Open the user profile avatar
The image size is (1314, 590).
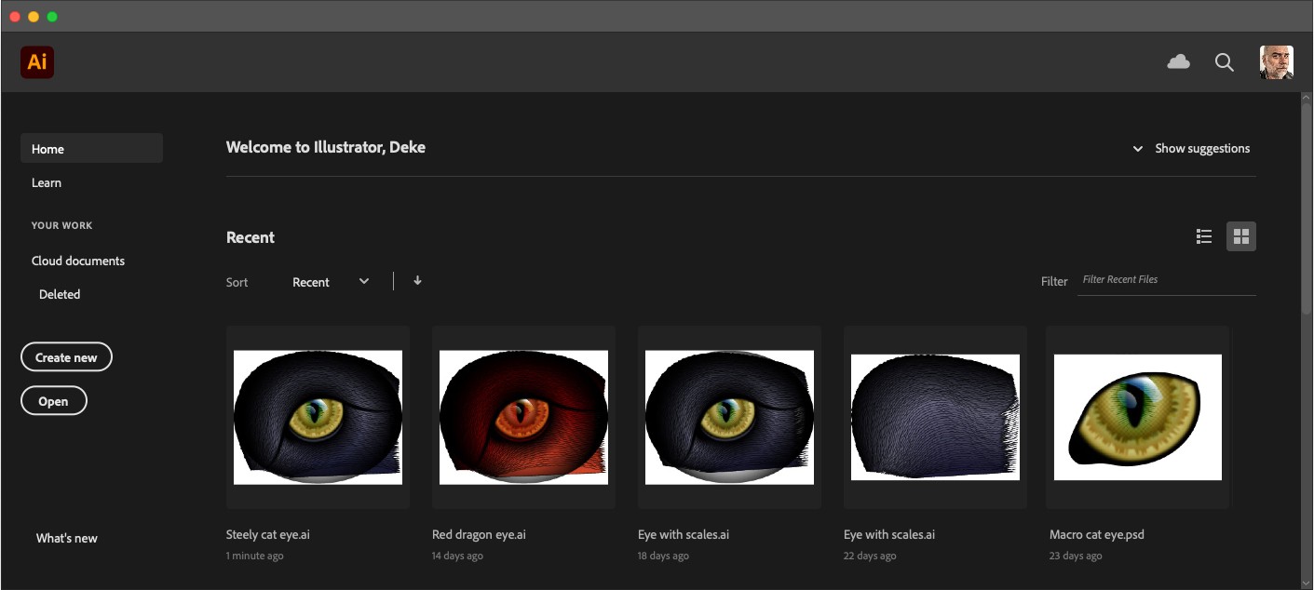1277,62
